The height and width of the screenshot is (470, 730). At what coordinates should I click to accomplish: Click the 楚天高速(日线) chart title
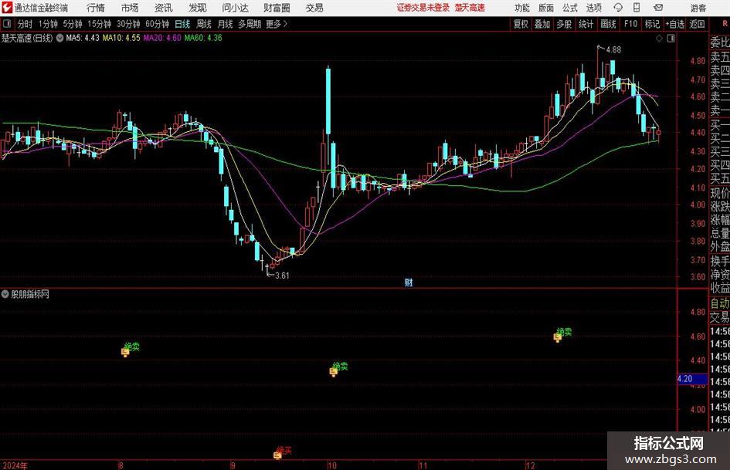tap(27, 38)
